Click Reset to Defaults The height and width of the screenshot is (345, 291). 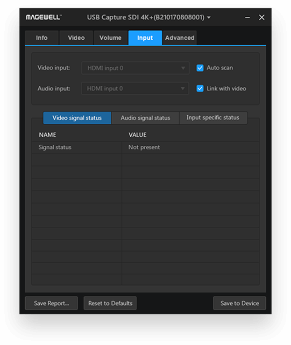click(110, 303)
